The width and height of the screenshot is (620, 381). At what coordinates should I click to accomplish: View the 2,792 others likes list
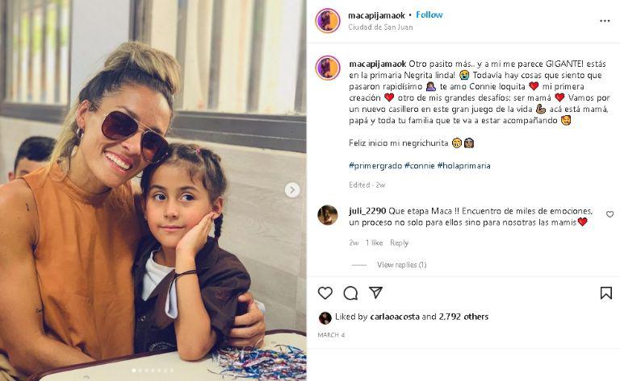(463, 317)
